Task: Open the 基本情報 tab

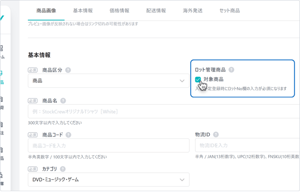Action: click(x=83, y=11)
